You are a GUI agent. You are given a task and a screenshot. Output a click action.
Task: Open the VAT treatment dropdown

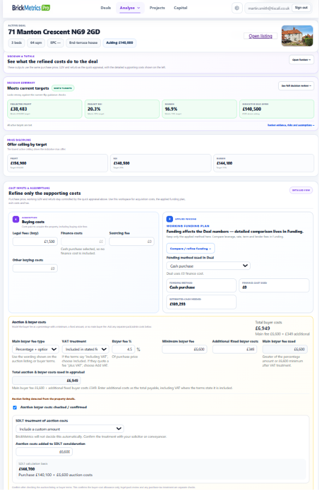click(85, 349)
